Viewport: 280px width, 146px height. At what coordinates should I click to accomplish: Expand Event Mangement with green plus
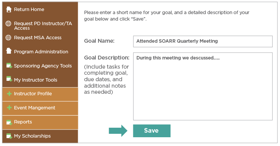[x=9, y=107]
